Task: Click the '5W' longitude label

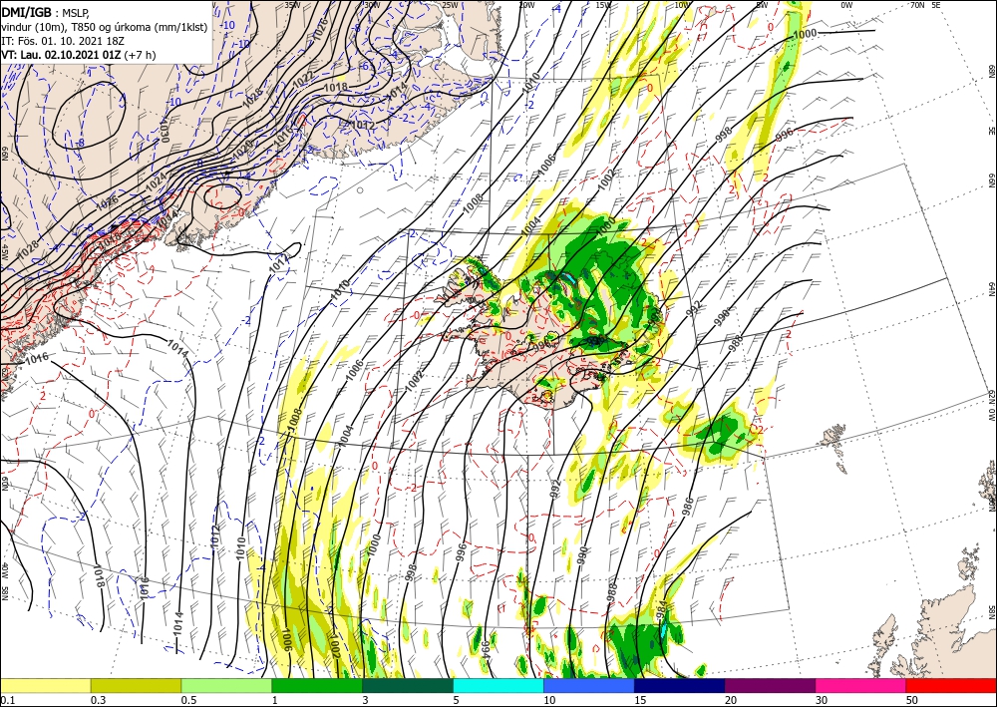Action: [762, 4]
